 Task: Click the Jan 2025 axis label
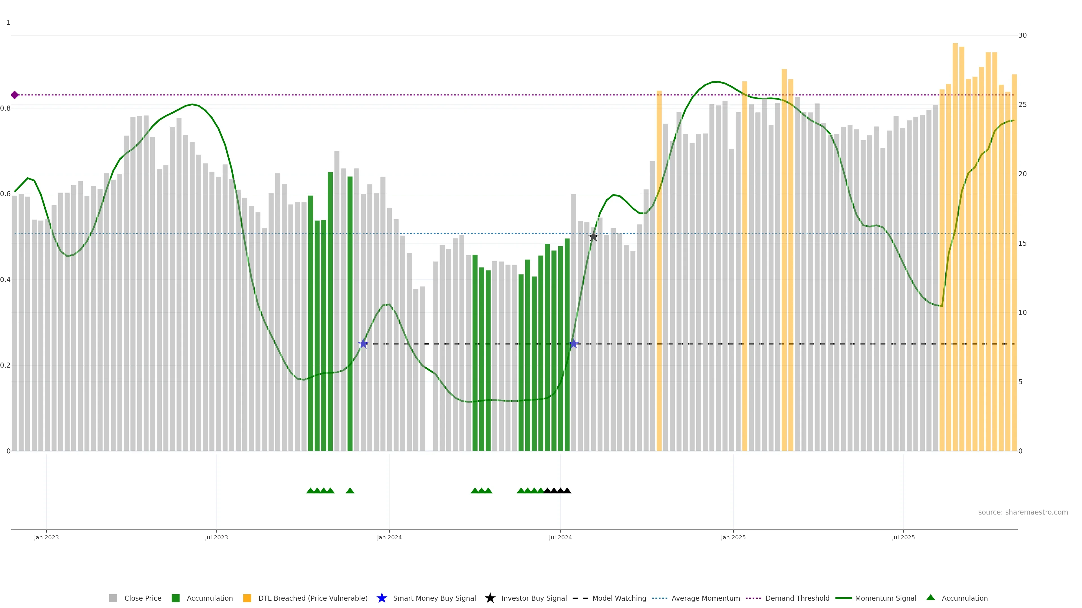[733, 537]
